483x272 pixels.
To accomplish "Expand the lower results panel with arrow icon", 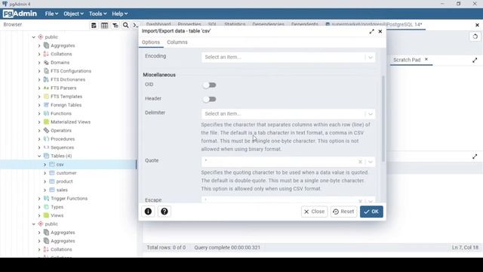I will pyautogui.click(x=475, y=156).
